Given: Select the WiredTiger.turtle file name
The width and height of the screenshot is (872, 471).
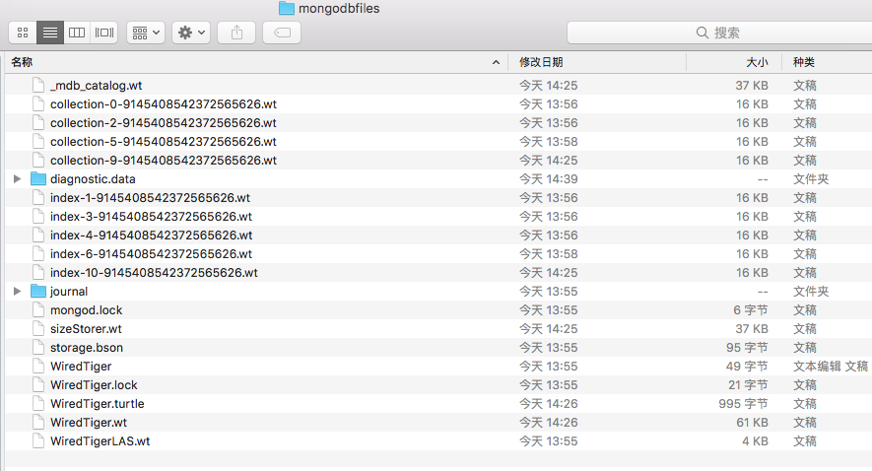Looking at the screenshot, I should pos(98,404).
